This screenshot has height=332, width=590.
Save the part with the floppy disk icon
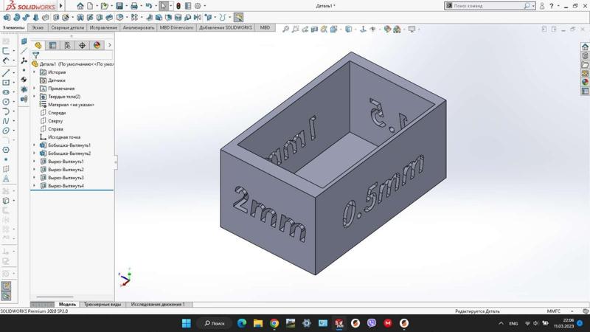coord(119,6)
